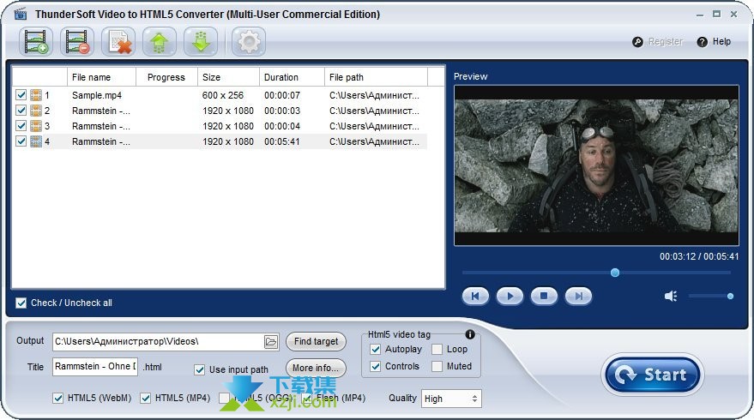The width and height of the screenshot is (754, 420).
Task: Click the film icon of row 3
Action: coord(36,126)
